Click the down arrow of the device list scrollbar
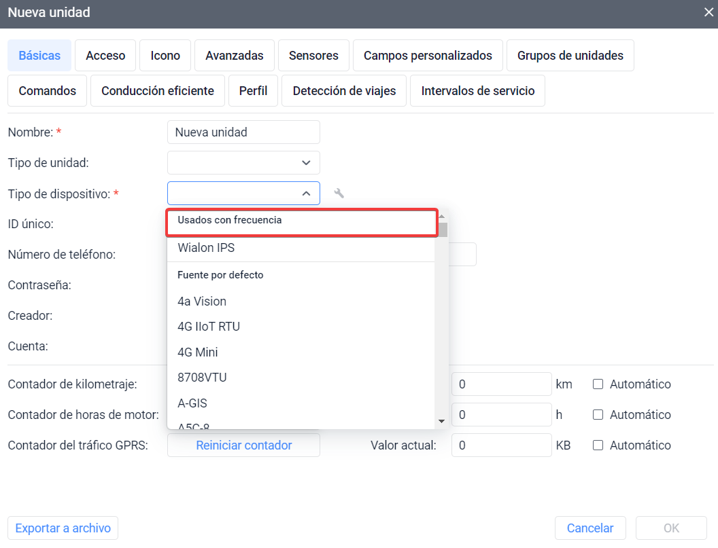 tap(441, 421)
